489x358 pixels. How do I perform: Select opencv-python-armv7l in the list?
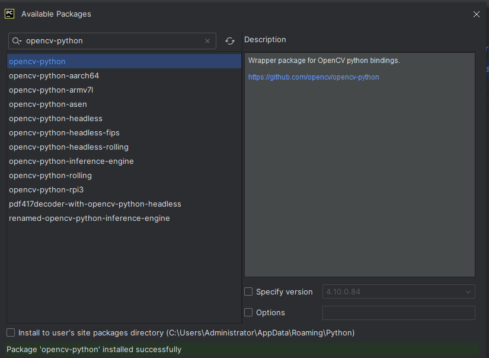point(124,90)
